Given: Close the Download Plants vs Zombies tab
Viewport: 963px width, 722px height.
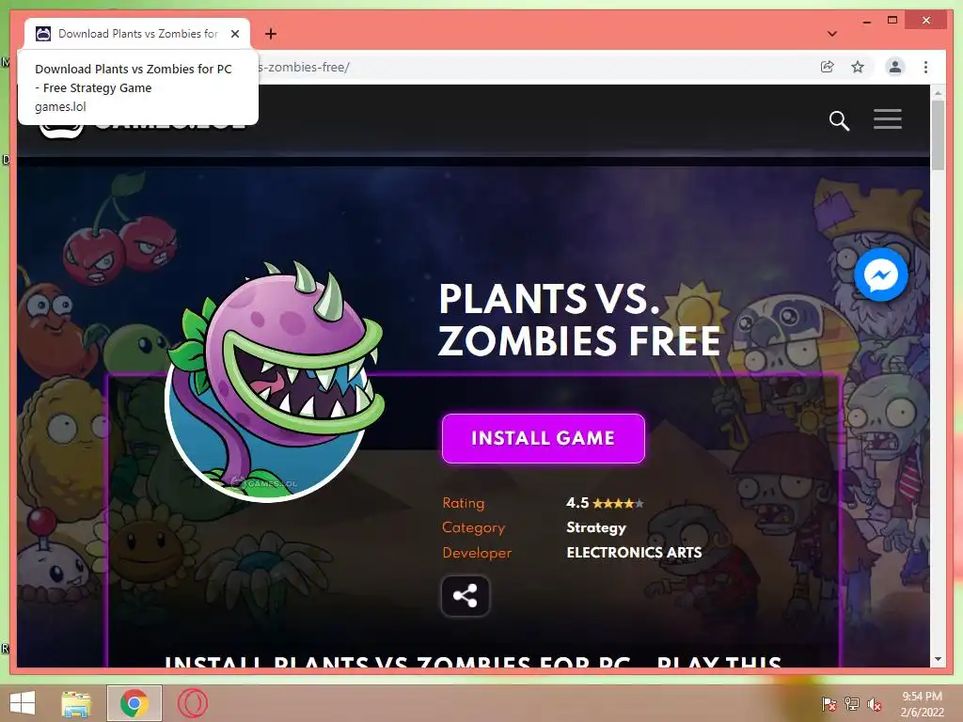Looking at the screenshot, I should (x=234, y=34).
